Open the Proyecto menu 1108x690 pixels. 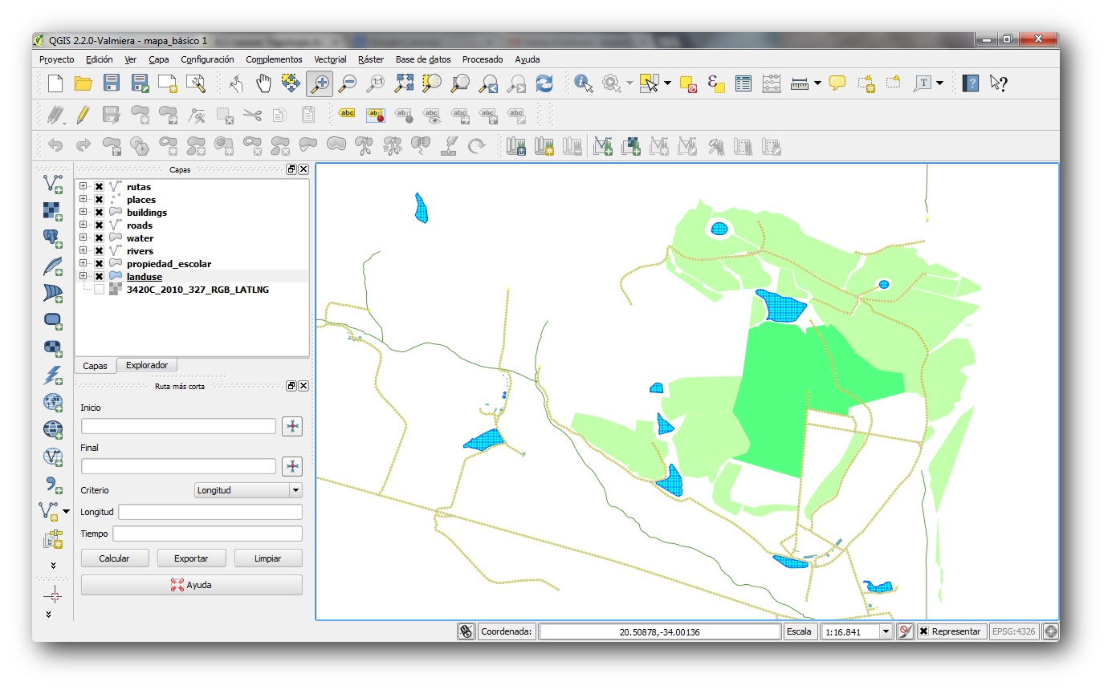pyautogui.click(x=56, y=59)
